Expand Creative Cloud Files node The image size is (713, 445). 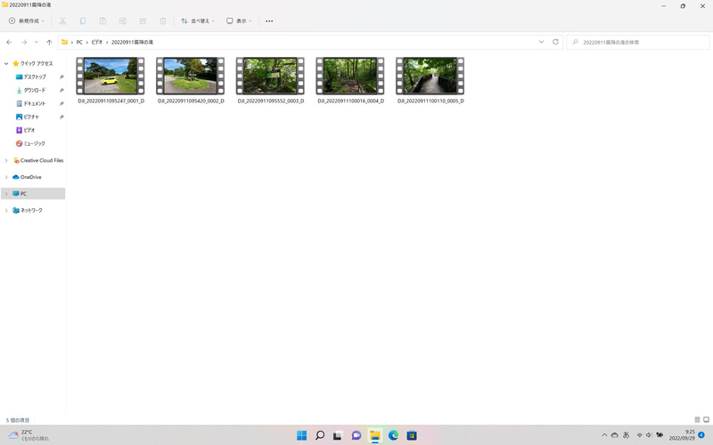(x=6, y=160)
